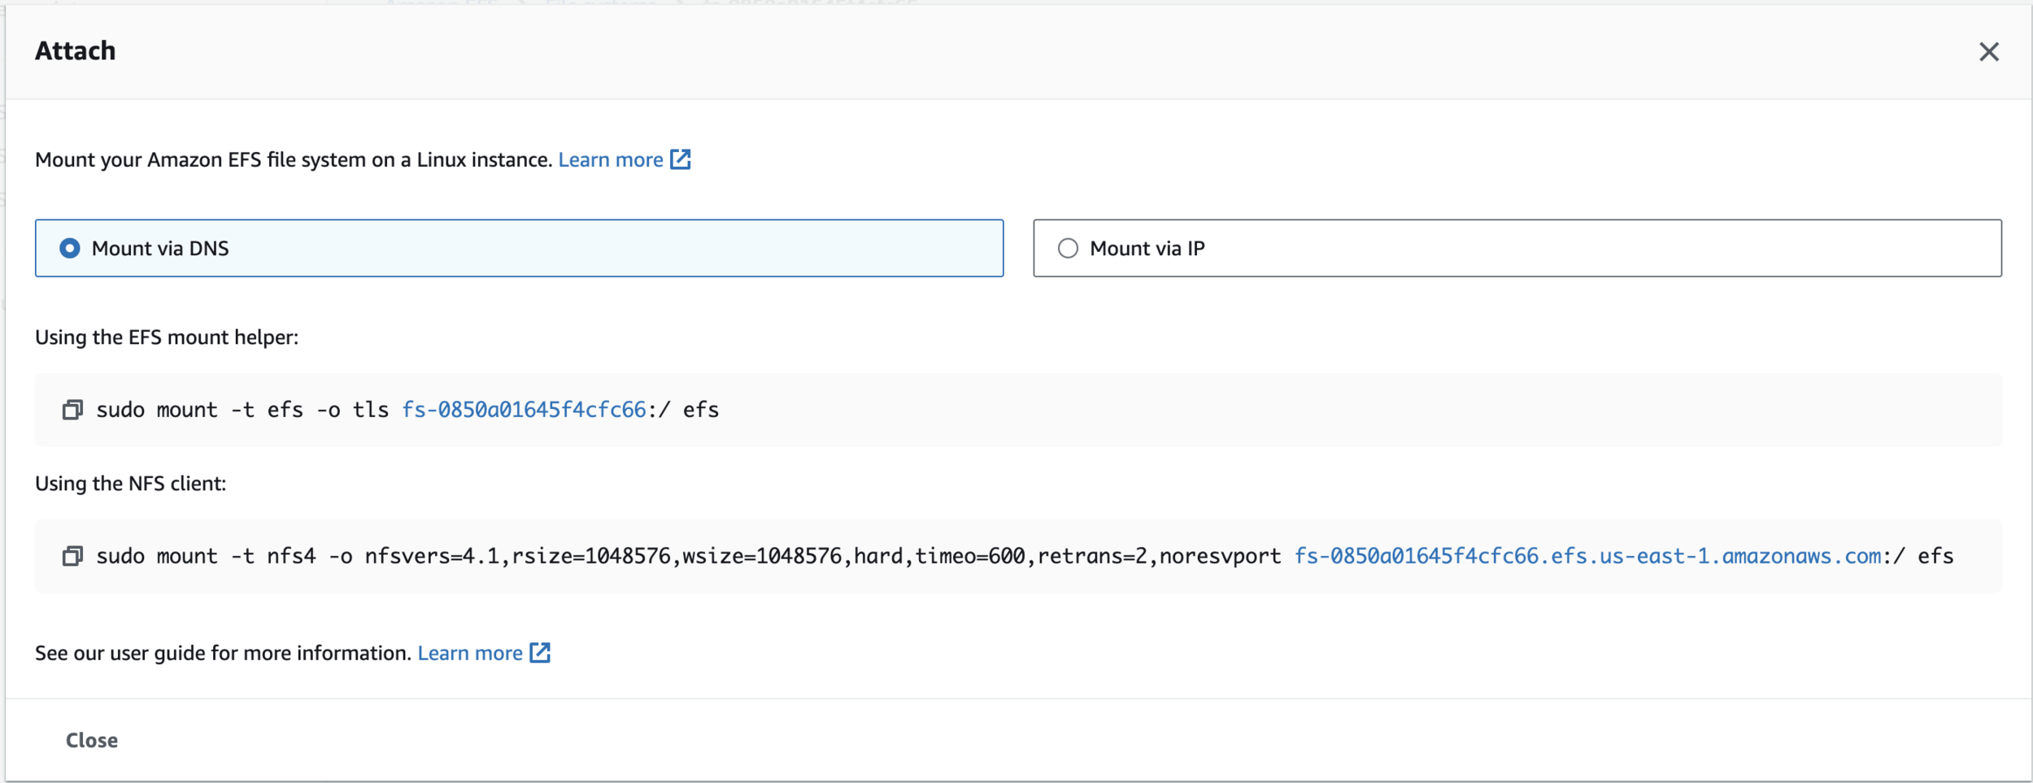The image size is (2033, 783).
Task: Click DNS name fs-0850a01645f4cfc66.efs.us-east-1.amazonaws.com
Action: [x=1587, y=556]
